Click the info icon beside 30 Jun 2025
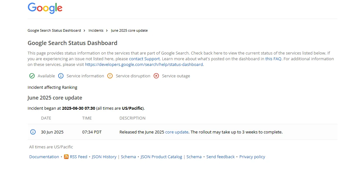 (33, 132)
